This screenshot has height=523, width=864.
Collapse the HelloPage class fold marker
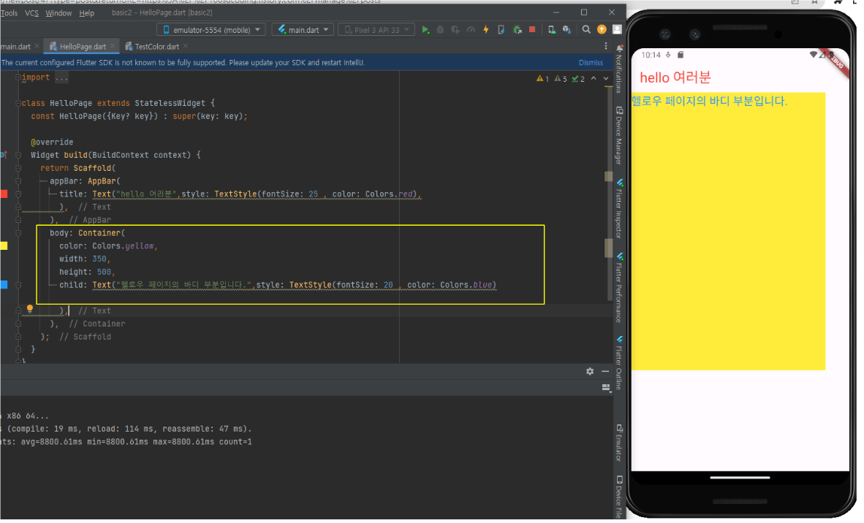tap(18, 104)
